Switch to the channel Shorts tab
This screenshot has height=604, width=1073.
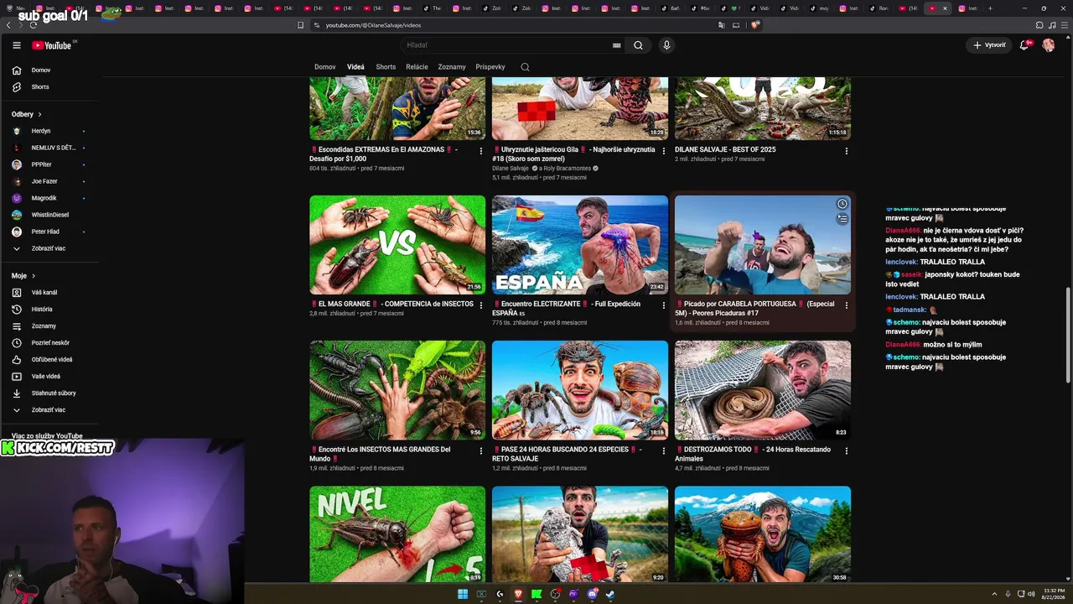[386, 67]
